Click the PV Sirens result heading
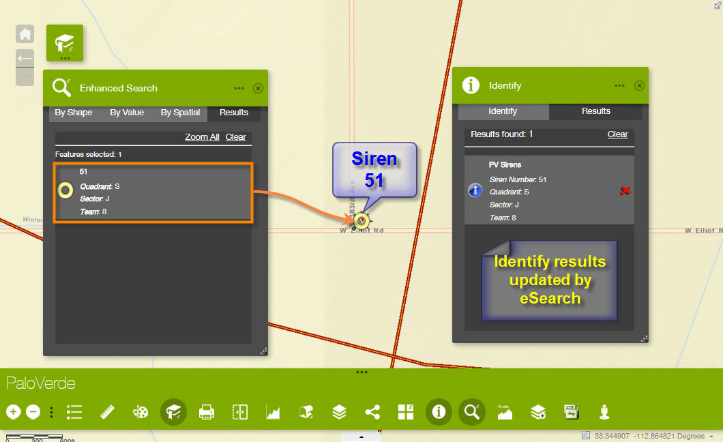 coord(505,164)
